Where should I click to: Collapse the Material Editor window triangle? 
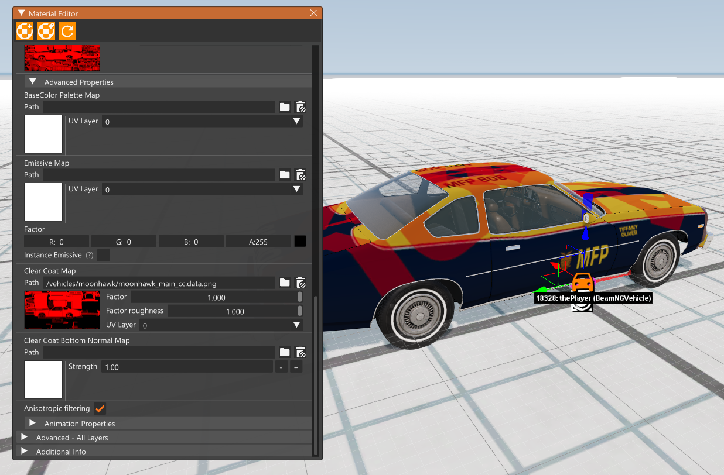pos(22,13)
